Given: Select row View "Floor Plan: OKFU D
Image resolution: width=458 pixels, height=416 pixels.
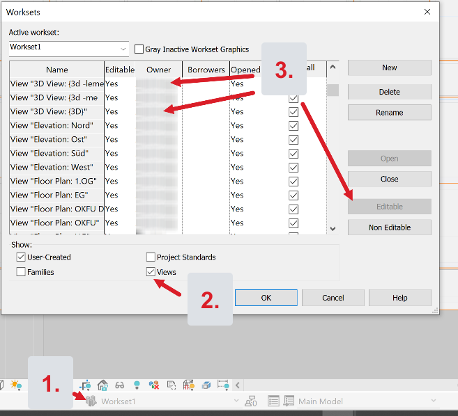Looking at the screenshot, I should 57,209.
